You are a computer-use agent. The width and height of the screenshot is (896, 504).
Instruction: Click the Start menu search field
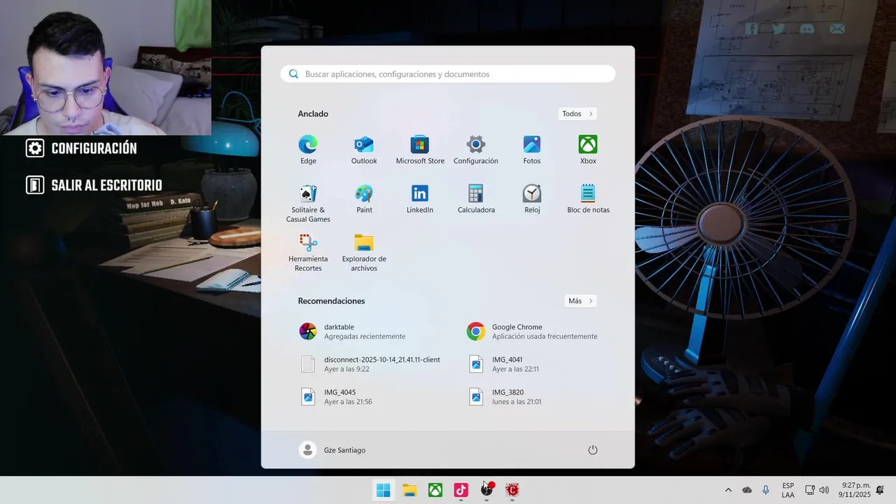[x=448, y=74]
